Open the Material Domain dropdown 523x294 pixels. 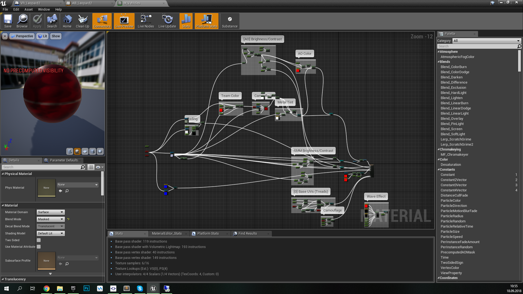(50, 212)
